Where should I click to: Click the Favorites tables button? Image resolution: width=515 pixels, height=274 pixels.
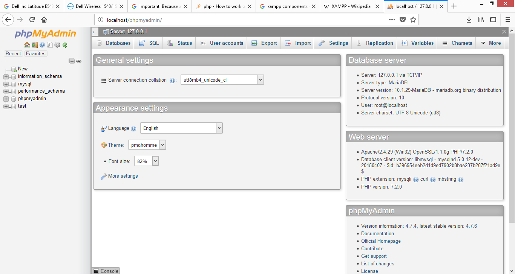[x=36, y=54]
